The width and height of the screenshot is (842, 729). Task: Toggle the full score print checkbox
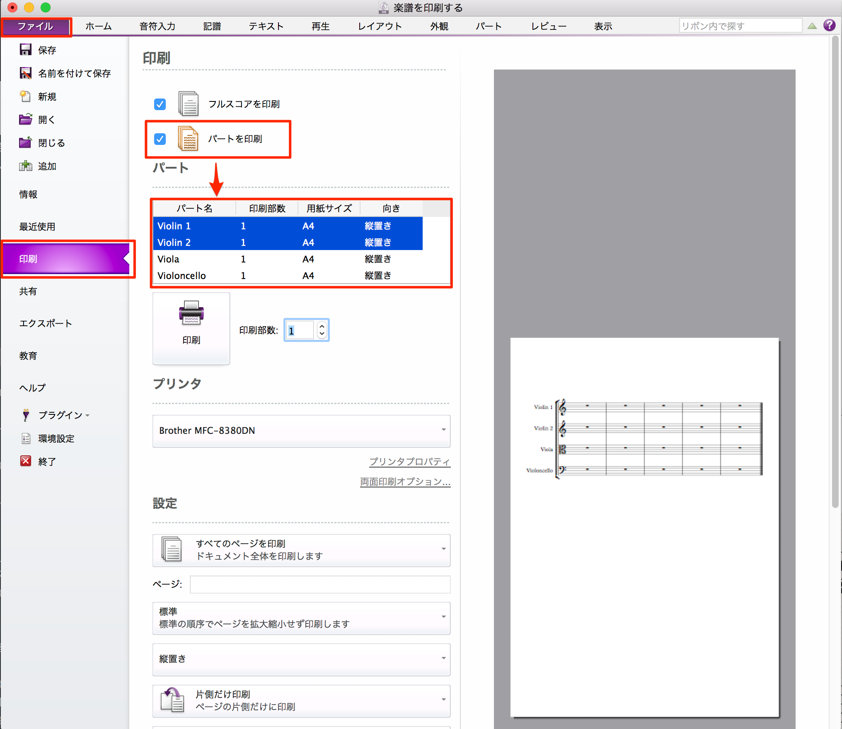(160, 104)
